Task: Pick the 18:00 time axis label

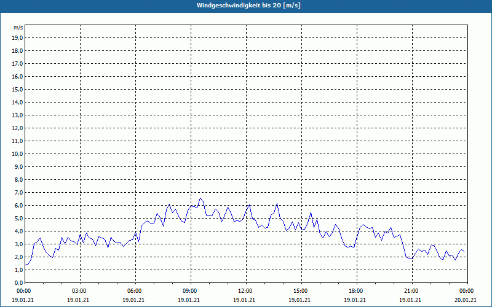Action: tap(357, 291)
